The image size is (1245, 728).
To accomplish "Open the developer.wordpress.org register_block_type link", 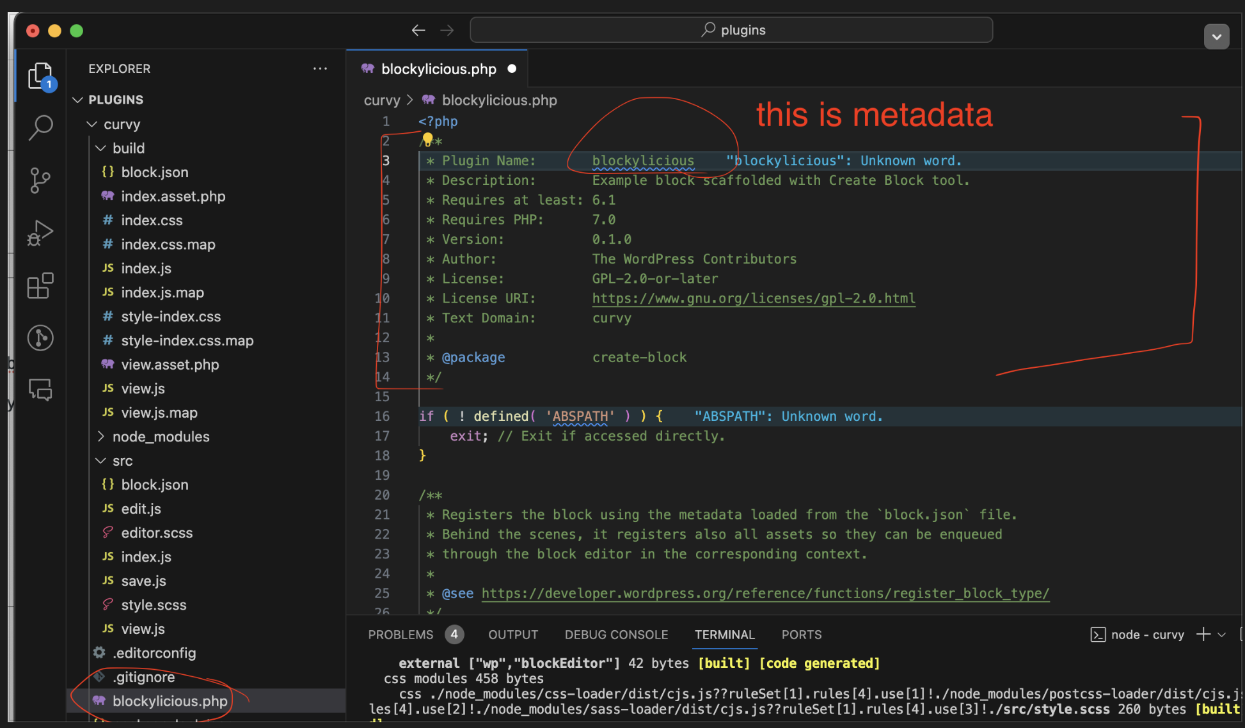I will pyautogui.click(x=765, y=593).
